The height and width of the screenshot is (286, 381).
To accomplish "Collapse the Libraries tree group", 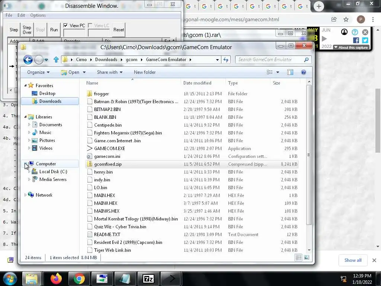I will (x=26, y=117).
